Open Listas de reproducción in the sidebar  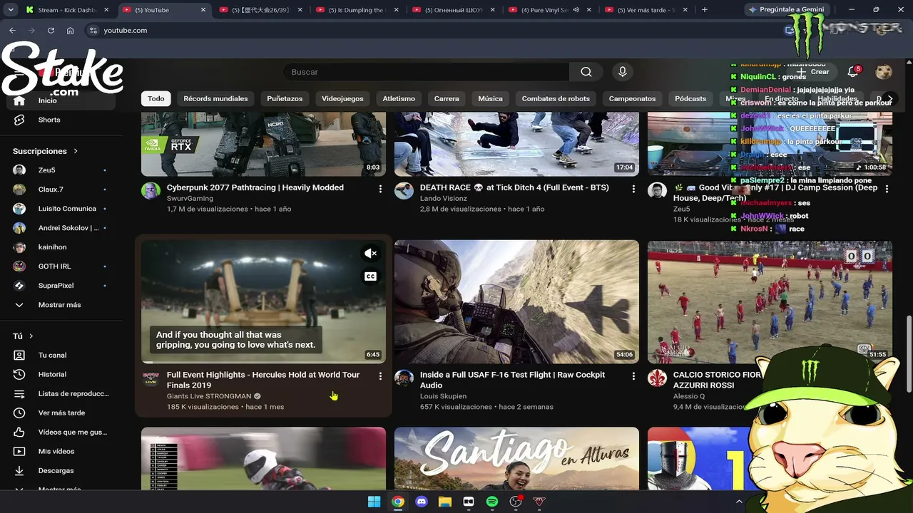pos(62,393)
